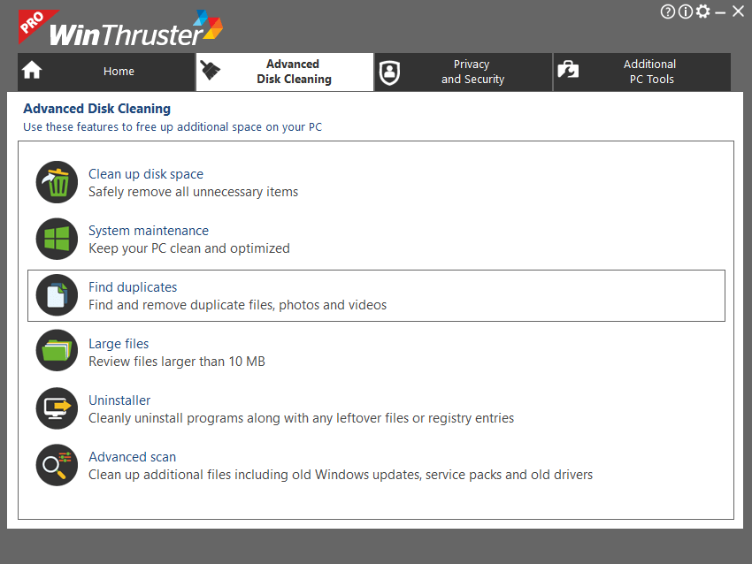Open the System maintenance link
The image size is (752, 564).
[x=149, y=231]
